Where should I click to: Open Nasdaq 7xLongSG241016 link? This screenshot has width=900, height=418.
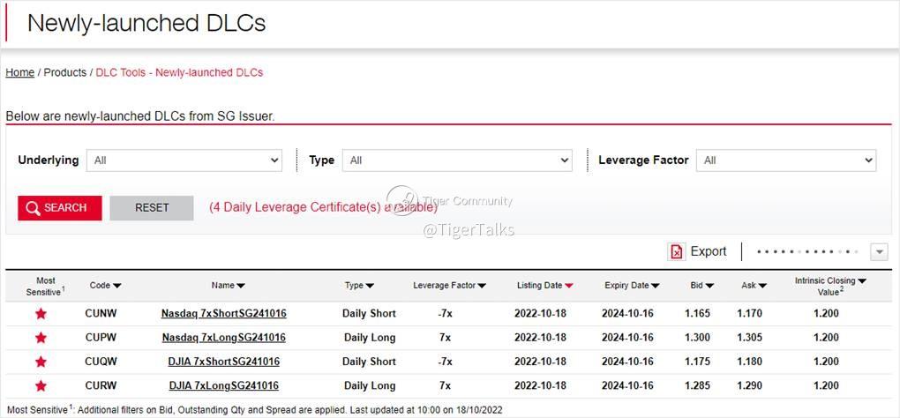coord(224,338)
